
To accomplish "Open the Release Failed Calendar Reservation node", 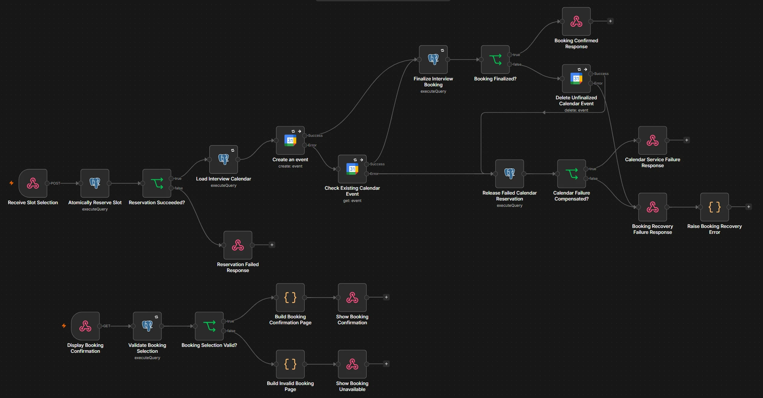I will coord(510,174).
